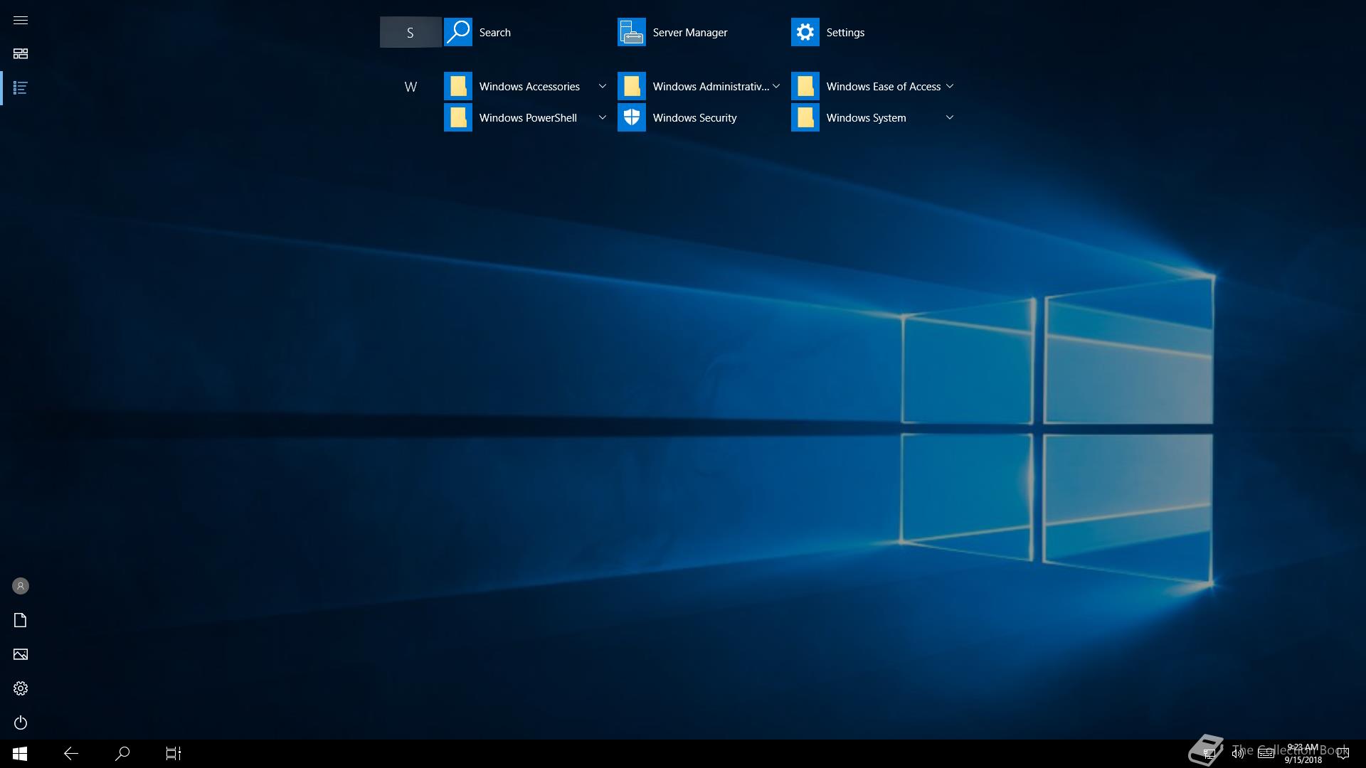Switch to All apps list view
Viewport: 1366px width, 768px height.
pyautogui.click(x=21, y=88)
